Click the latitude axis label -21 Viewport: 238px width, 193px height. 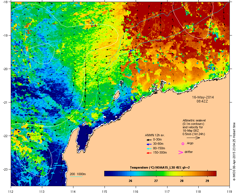click(5, 102)
